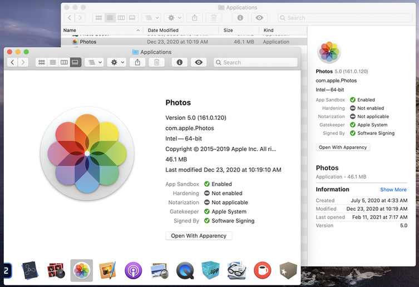Click the Search field in rear window
419x287 pixels.
pos(345,18)
